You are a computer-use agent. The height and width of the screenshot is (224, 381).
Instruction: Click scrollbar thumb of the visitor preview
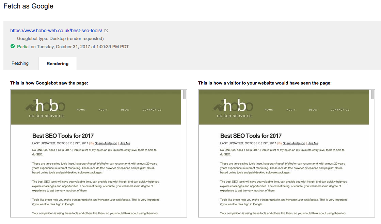372,94
